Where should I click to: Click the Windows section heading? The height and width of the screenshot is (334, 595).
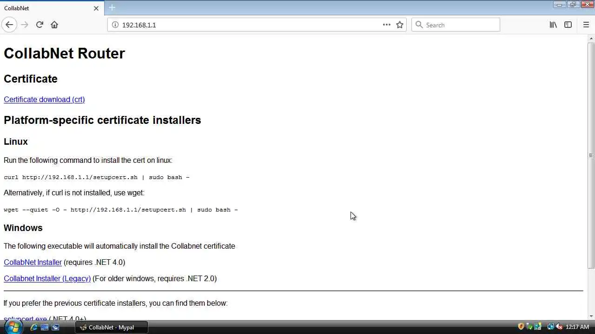coord(23,228)
